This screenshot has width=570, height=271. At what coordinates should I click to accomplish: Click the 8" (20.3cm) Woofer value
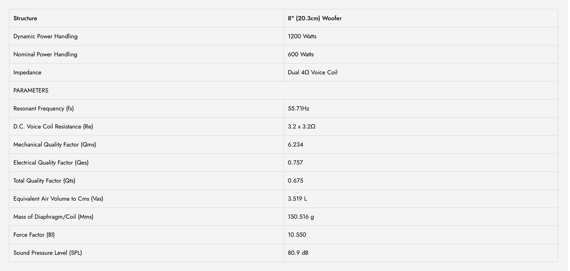click(x=314, y=19)
